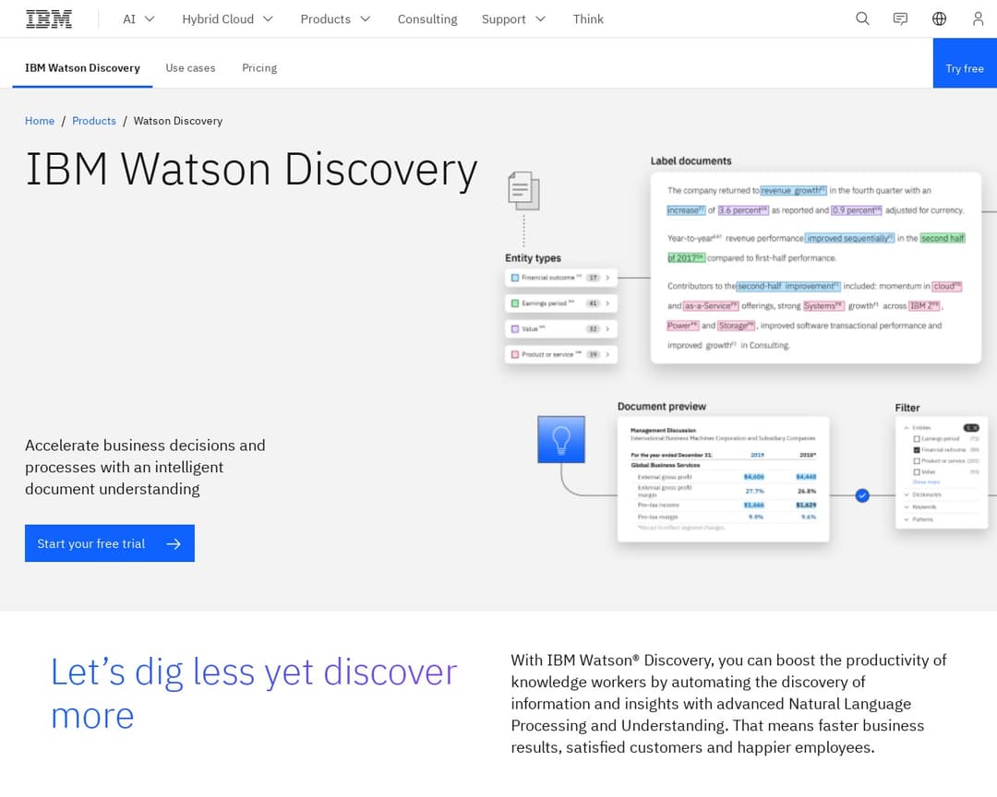The image size is (997, 797).
Task: Switch to the Use cases tab
Action: coord(190,68)
